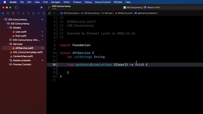Click the Services breadcrumb
The width and height of the screenshot is (203, 114).
107,13
